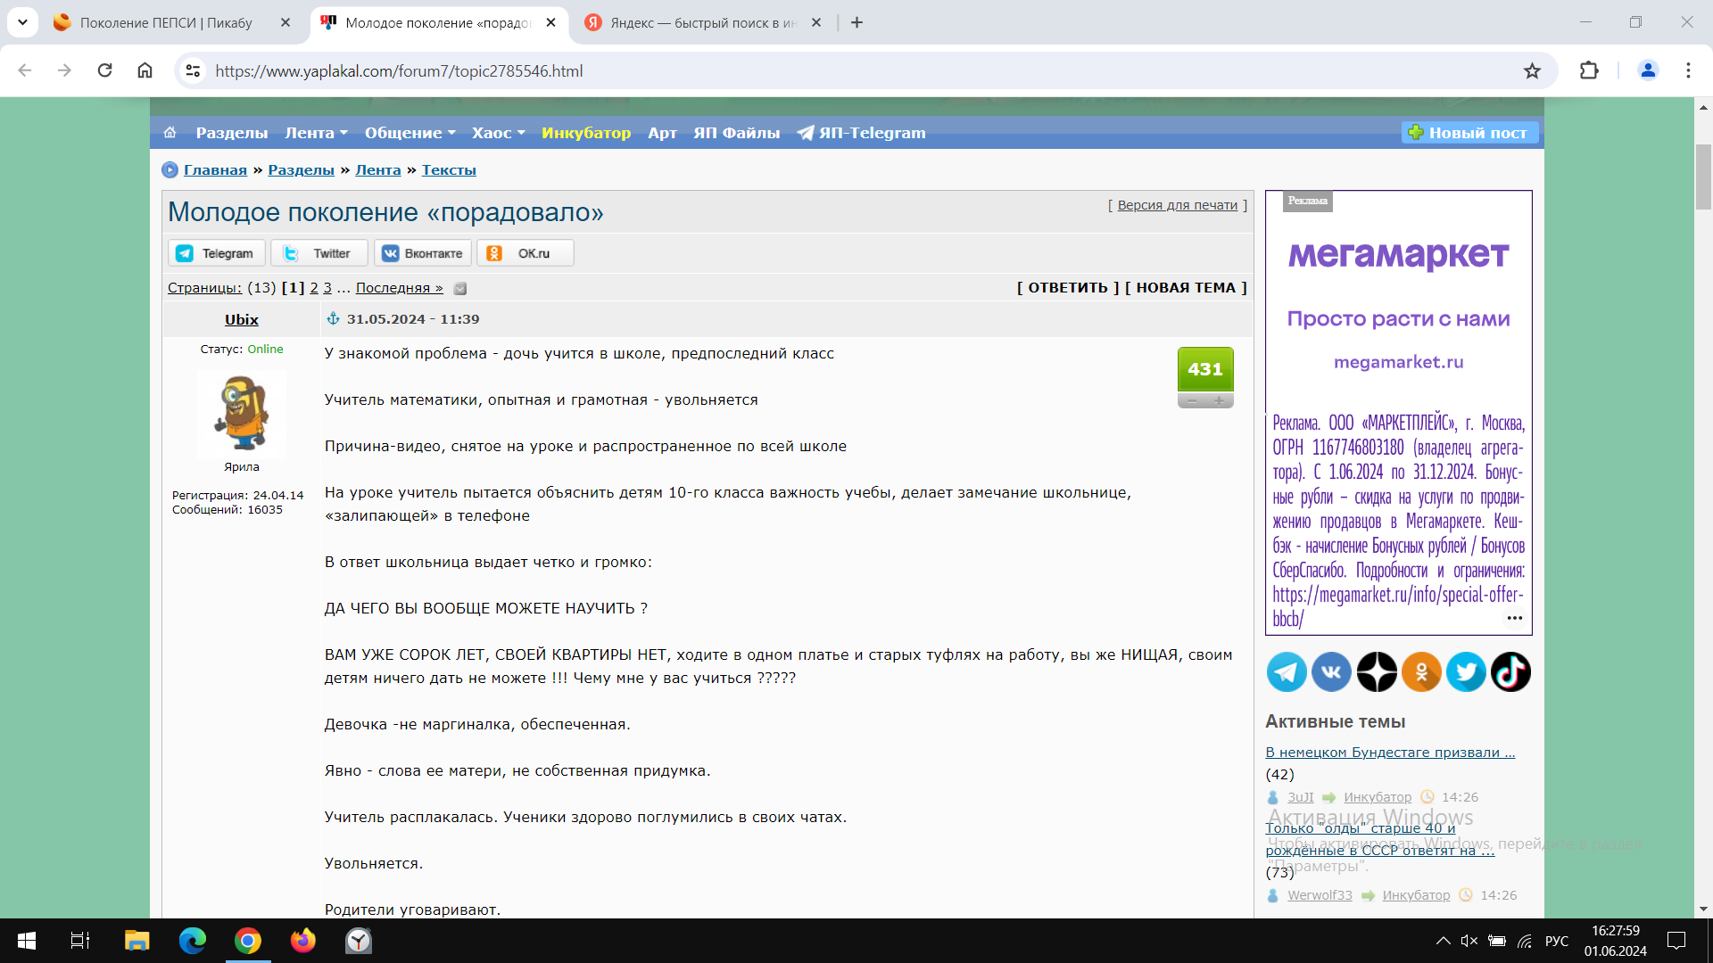Open Chrome extensions puzzle icon

(x=1589, y=71)
